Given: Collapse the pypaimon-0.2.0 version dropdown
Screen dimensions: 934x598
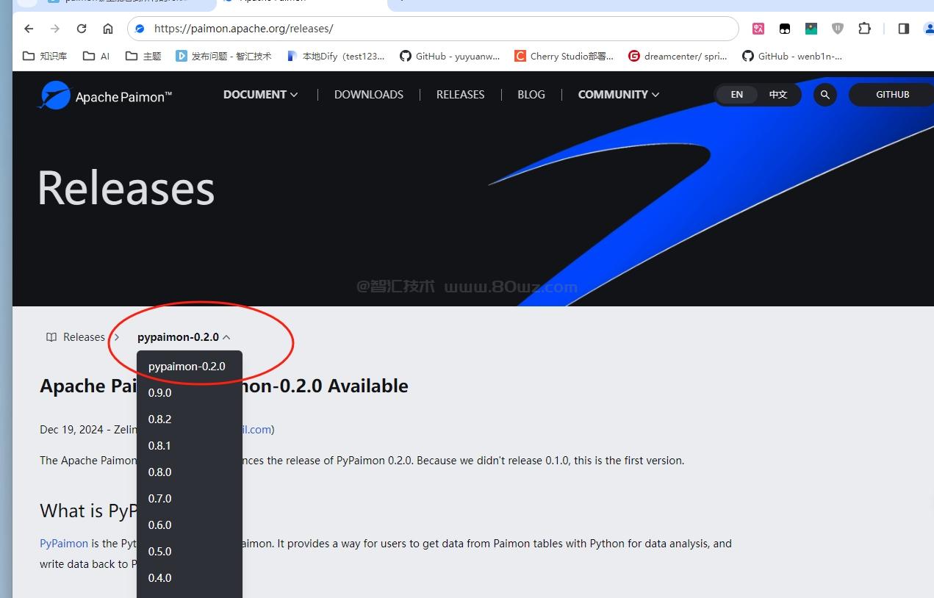Looking at the screenshot, I should click(184, 337).
